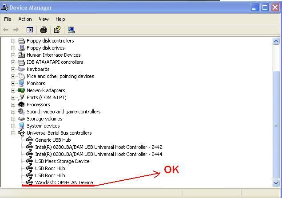Maximize the Device Manager window

(265, 8)
